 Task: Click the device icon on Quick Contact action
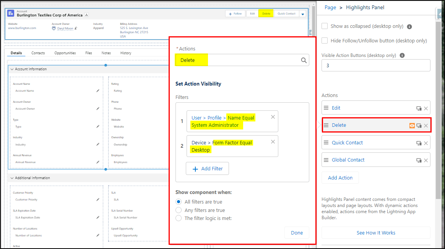[419, 143]
